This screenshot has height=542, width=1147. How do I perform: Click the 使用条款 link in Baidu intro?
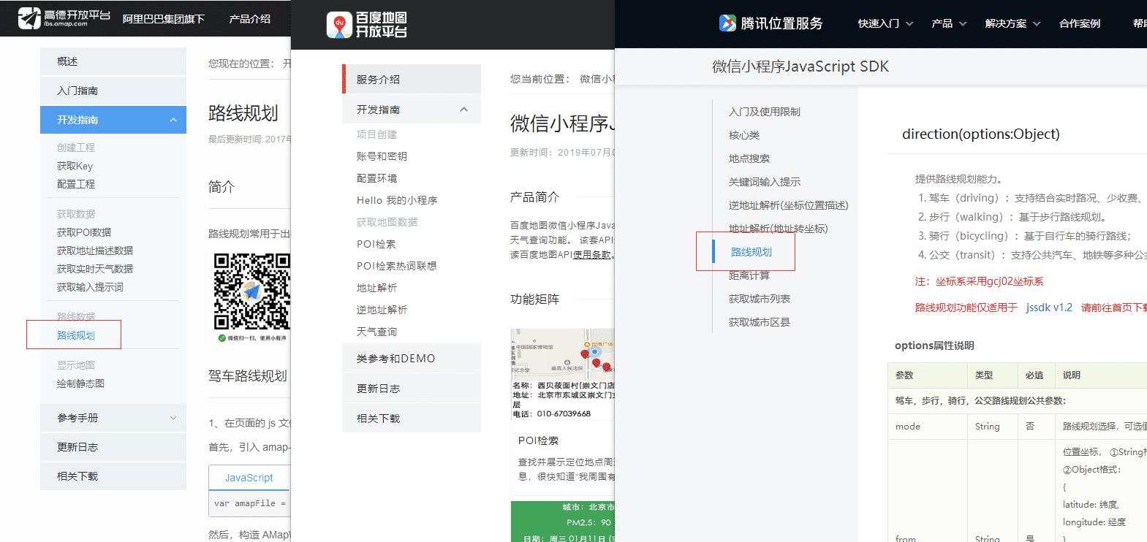(x=592, y=255)
